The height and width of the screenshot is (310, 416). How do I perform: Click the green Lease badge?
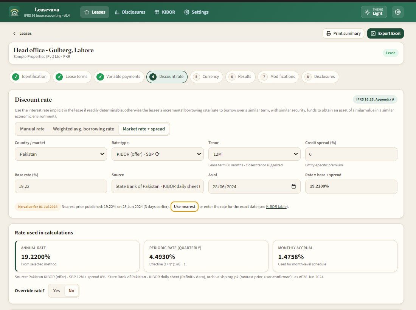(x=391, y=53)
